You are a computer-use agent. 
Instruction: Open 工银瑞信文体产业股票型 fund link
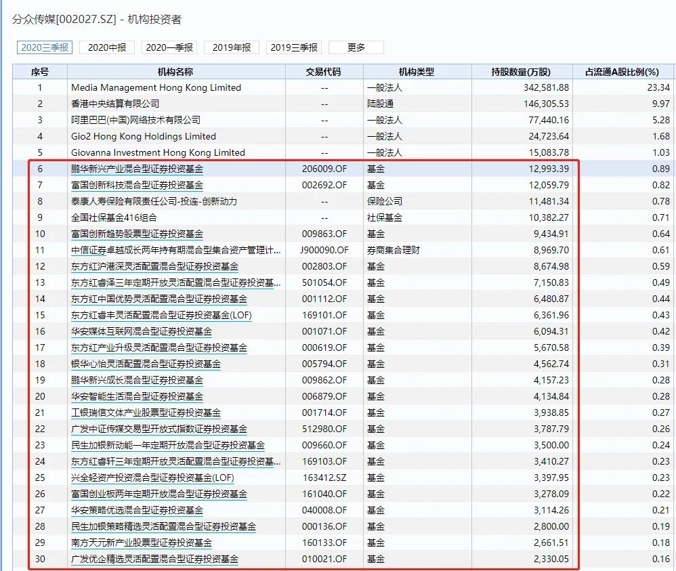click(x=146, y=413)
